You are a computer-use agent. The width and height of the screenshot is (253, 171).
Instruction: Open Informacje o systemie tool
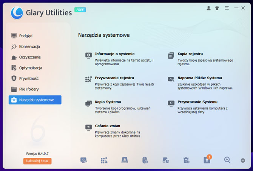[114, 54]
